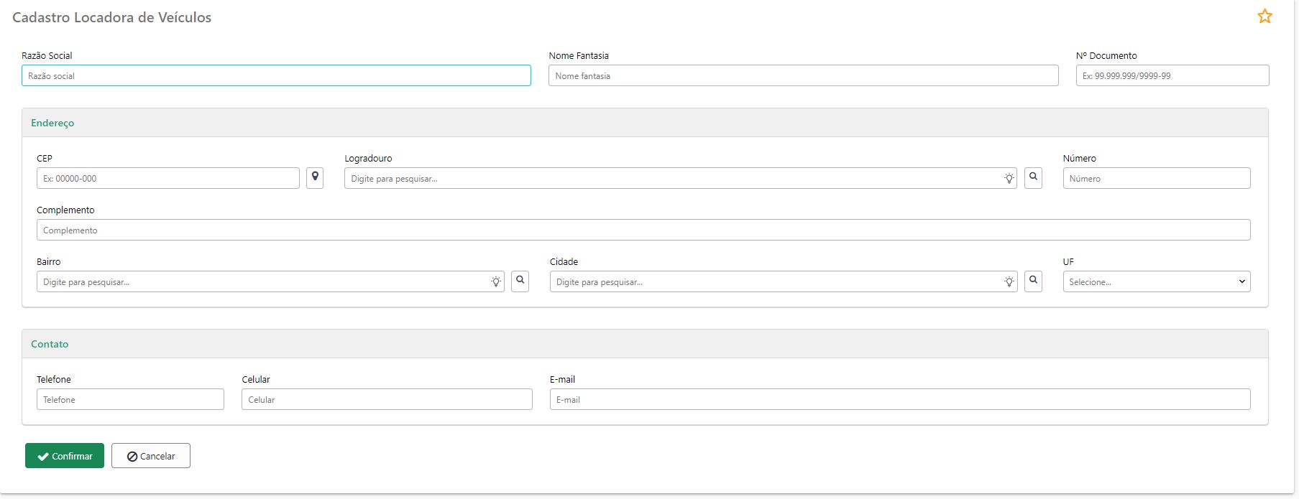Viewport: 1299px width, 499px height.
Task: Click the lightbulb icon in Logradouro field
Action: [x=1009, y=179]
